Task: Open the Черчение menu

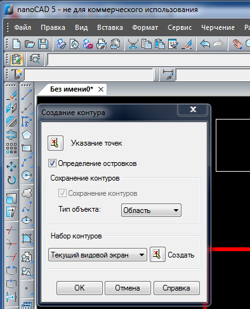Action: (x=218, y=27)
